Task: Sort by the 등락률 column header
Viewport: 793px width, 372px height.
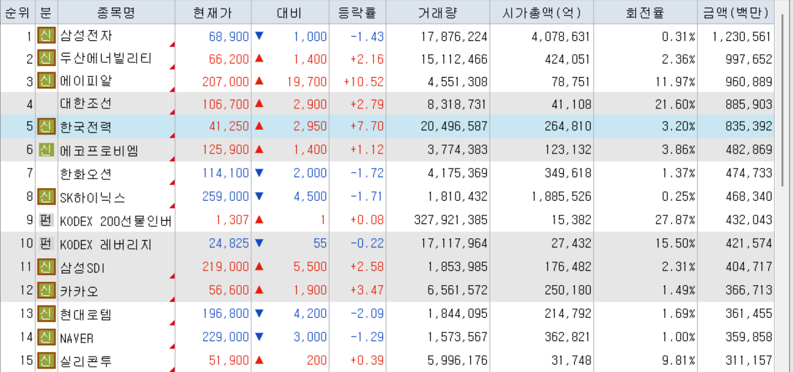Action: click(357, 13)
